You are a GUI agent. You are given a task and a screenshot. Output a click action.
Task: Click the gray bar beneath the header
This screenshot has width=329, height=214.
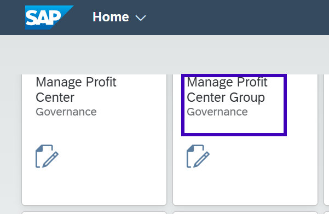164,55
